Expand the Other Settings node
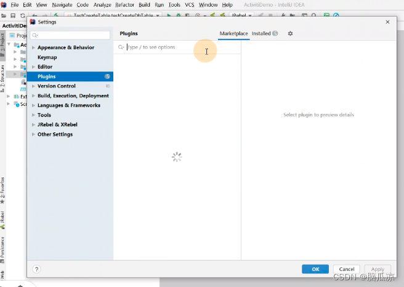Viewport: 404px width, 287px height. click(33, 134)
